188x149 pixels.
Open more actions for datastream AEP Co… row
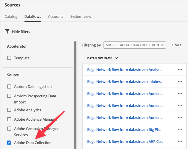click(x=180, y=141)
